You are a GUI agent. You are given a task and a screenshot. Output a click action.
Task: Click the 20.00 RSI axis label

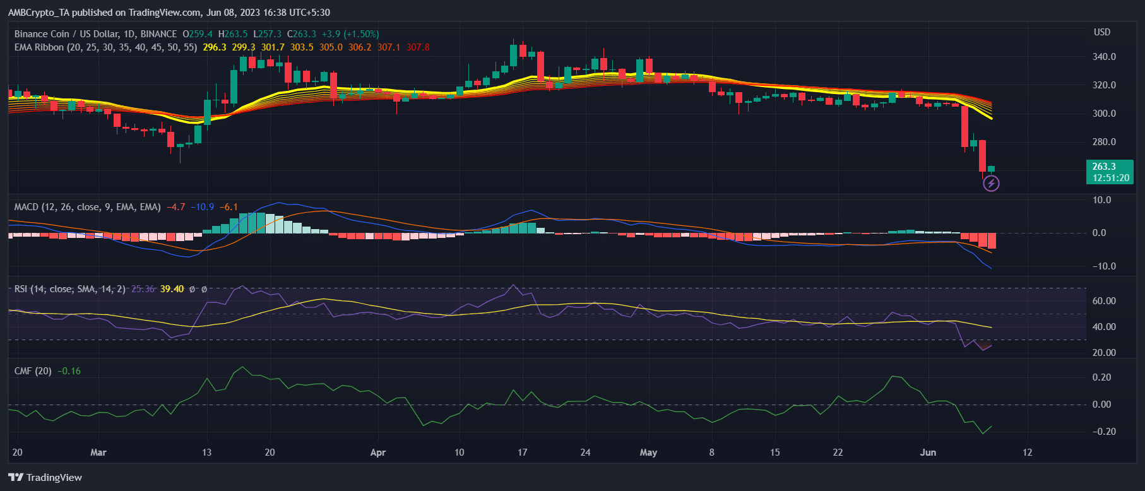[1104, 353]
